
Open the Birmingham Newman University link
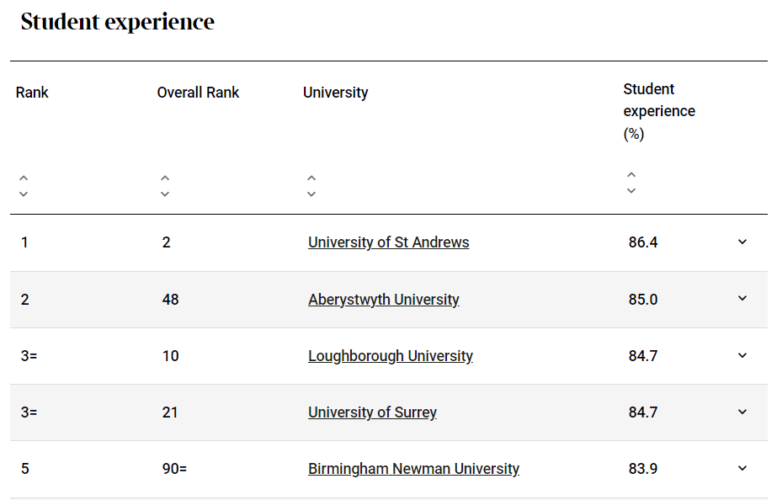pos(414,469)
